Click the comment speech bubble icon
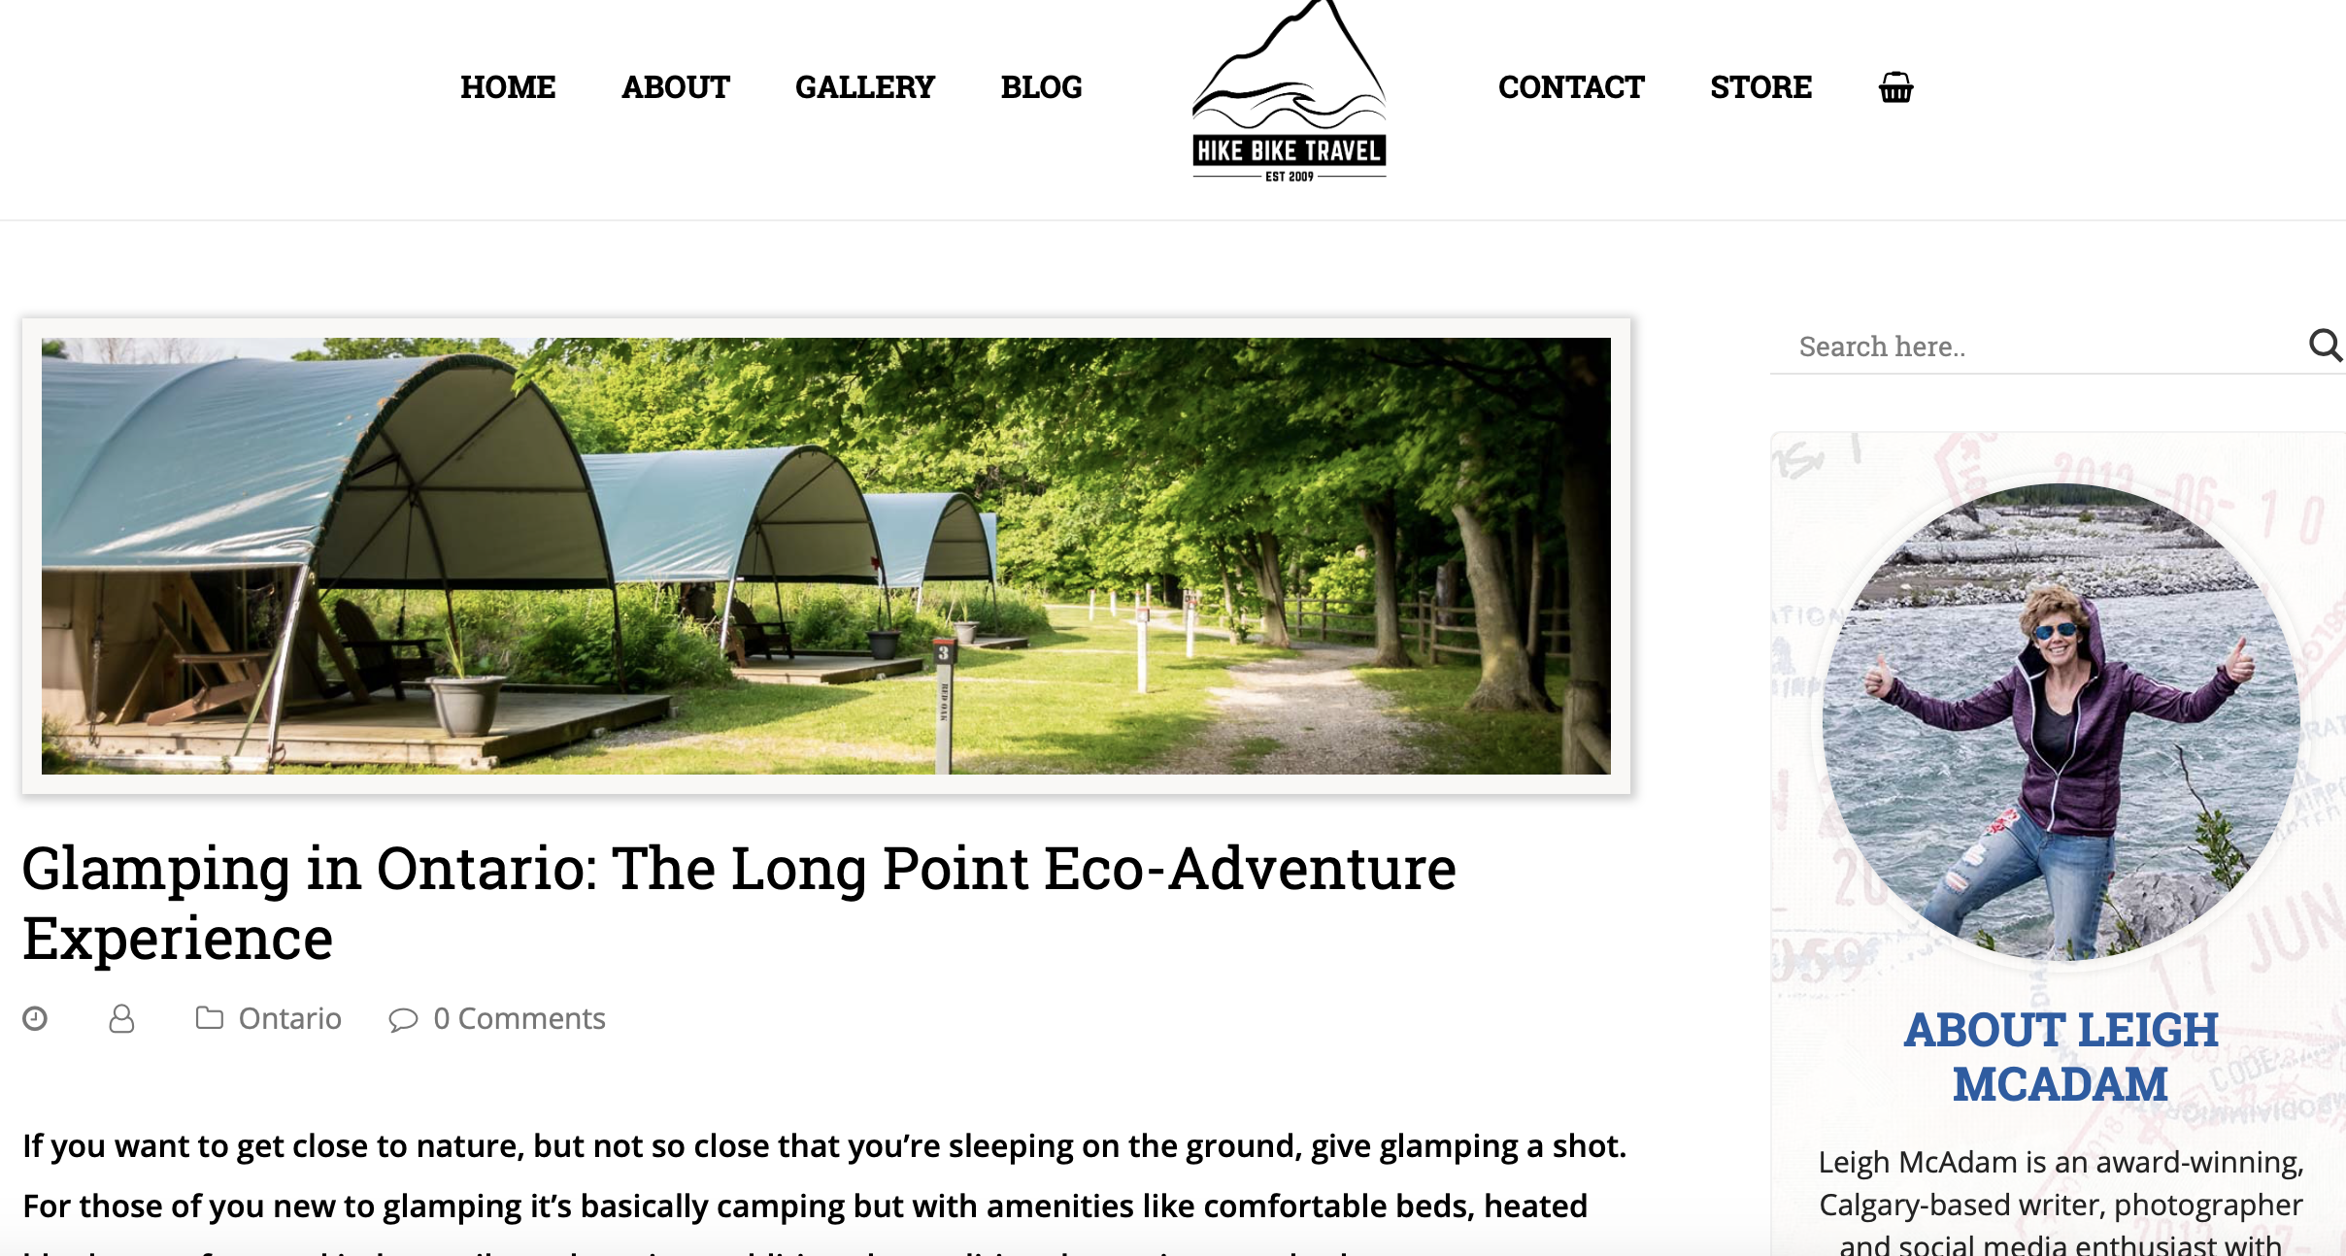 pos(403,1019)
